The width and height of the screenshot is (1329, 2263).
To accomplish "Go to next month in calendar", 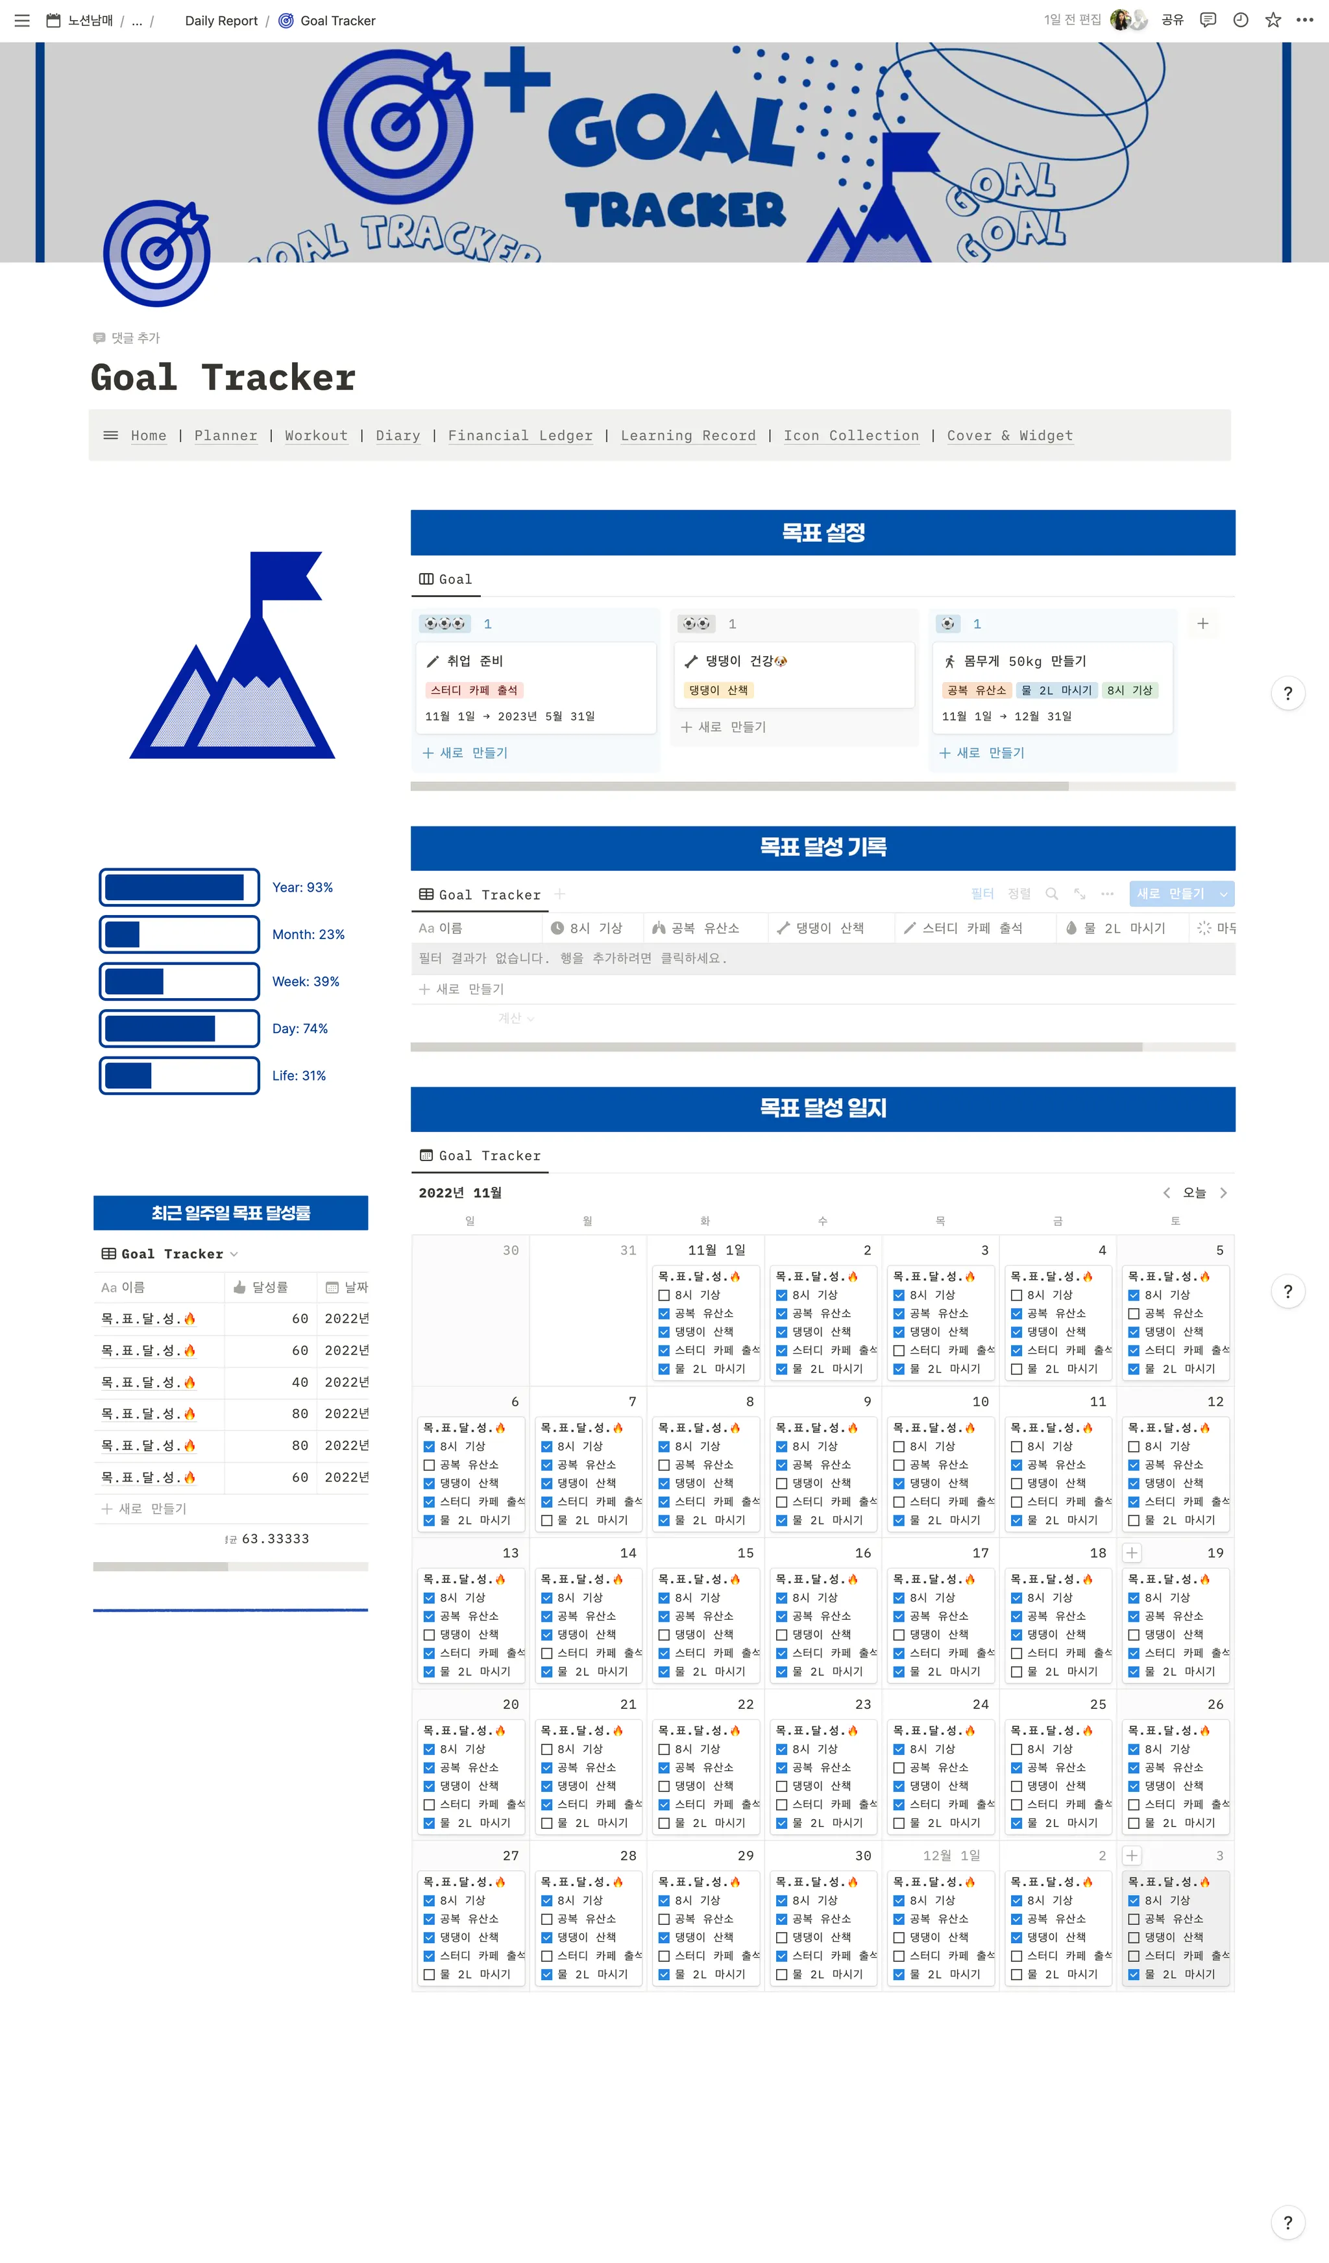I will click(x=1223, y=1193).
